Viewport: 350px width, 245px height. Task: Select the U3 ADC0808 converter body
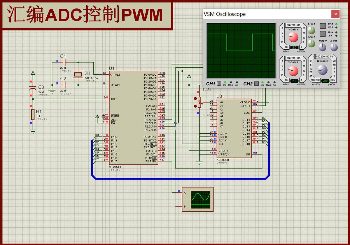(x=234, y=128)
